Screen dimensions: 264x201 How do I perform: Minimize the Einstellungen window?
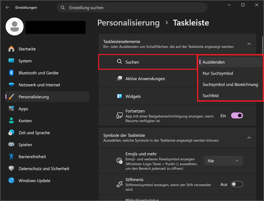point(229,5)
